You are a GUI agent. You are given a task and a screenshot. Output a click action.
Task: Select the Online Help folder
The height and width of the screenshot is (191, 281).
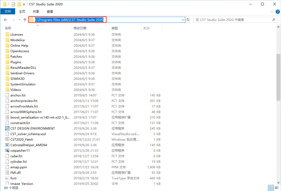click(19, 45)
